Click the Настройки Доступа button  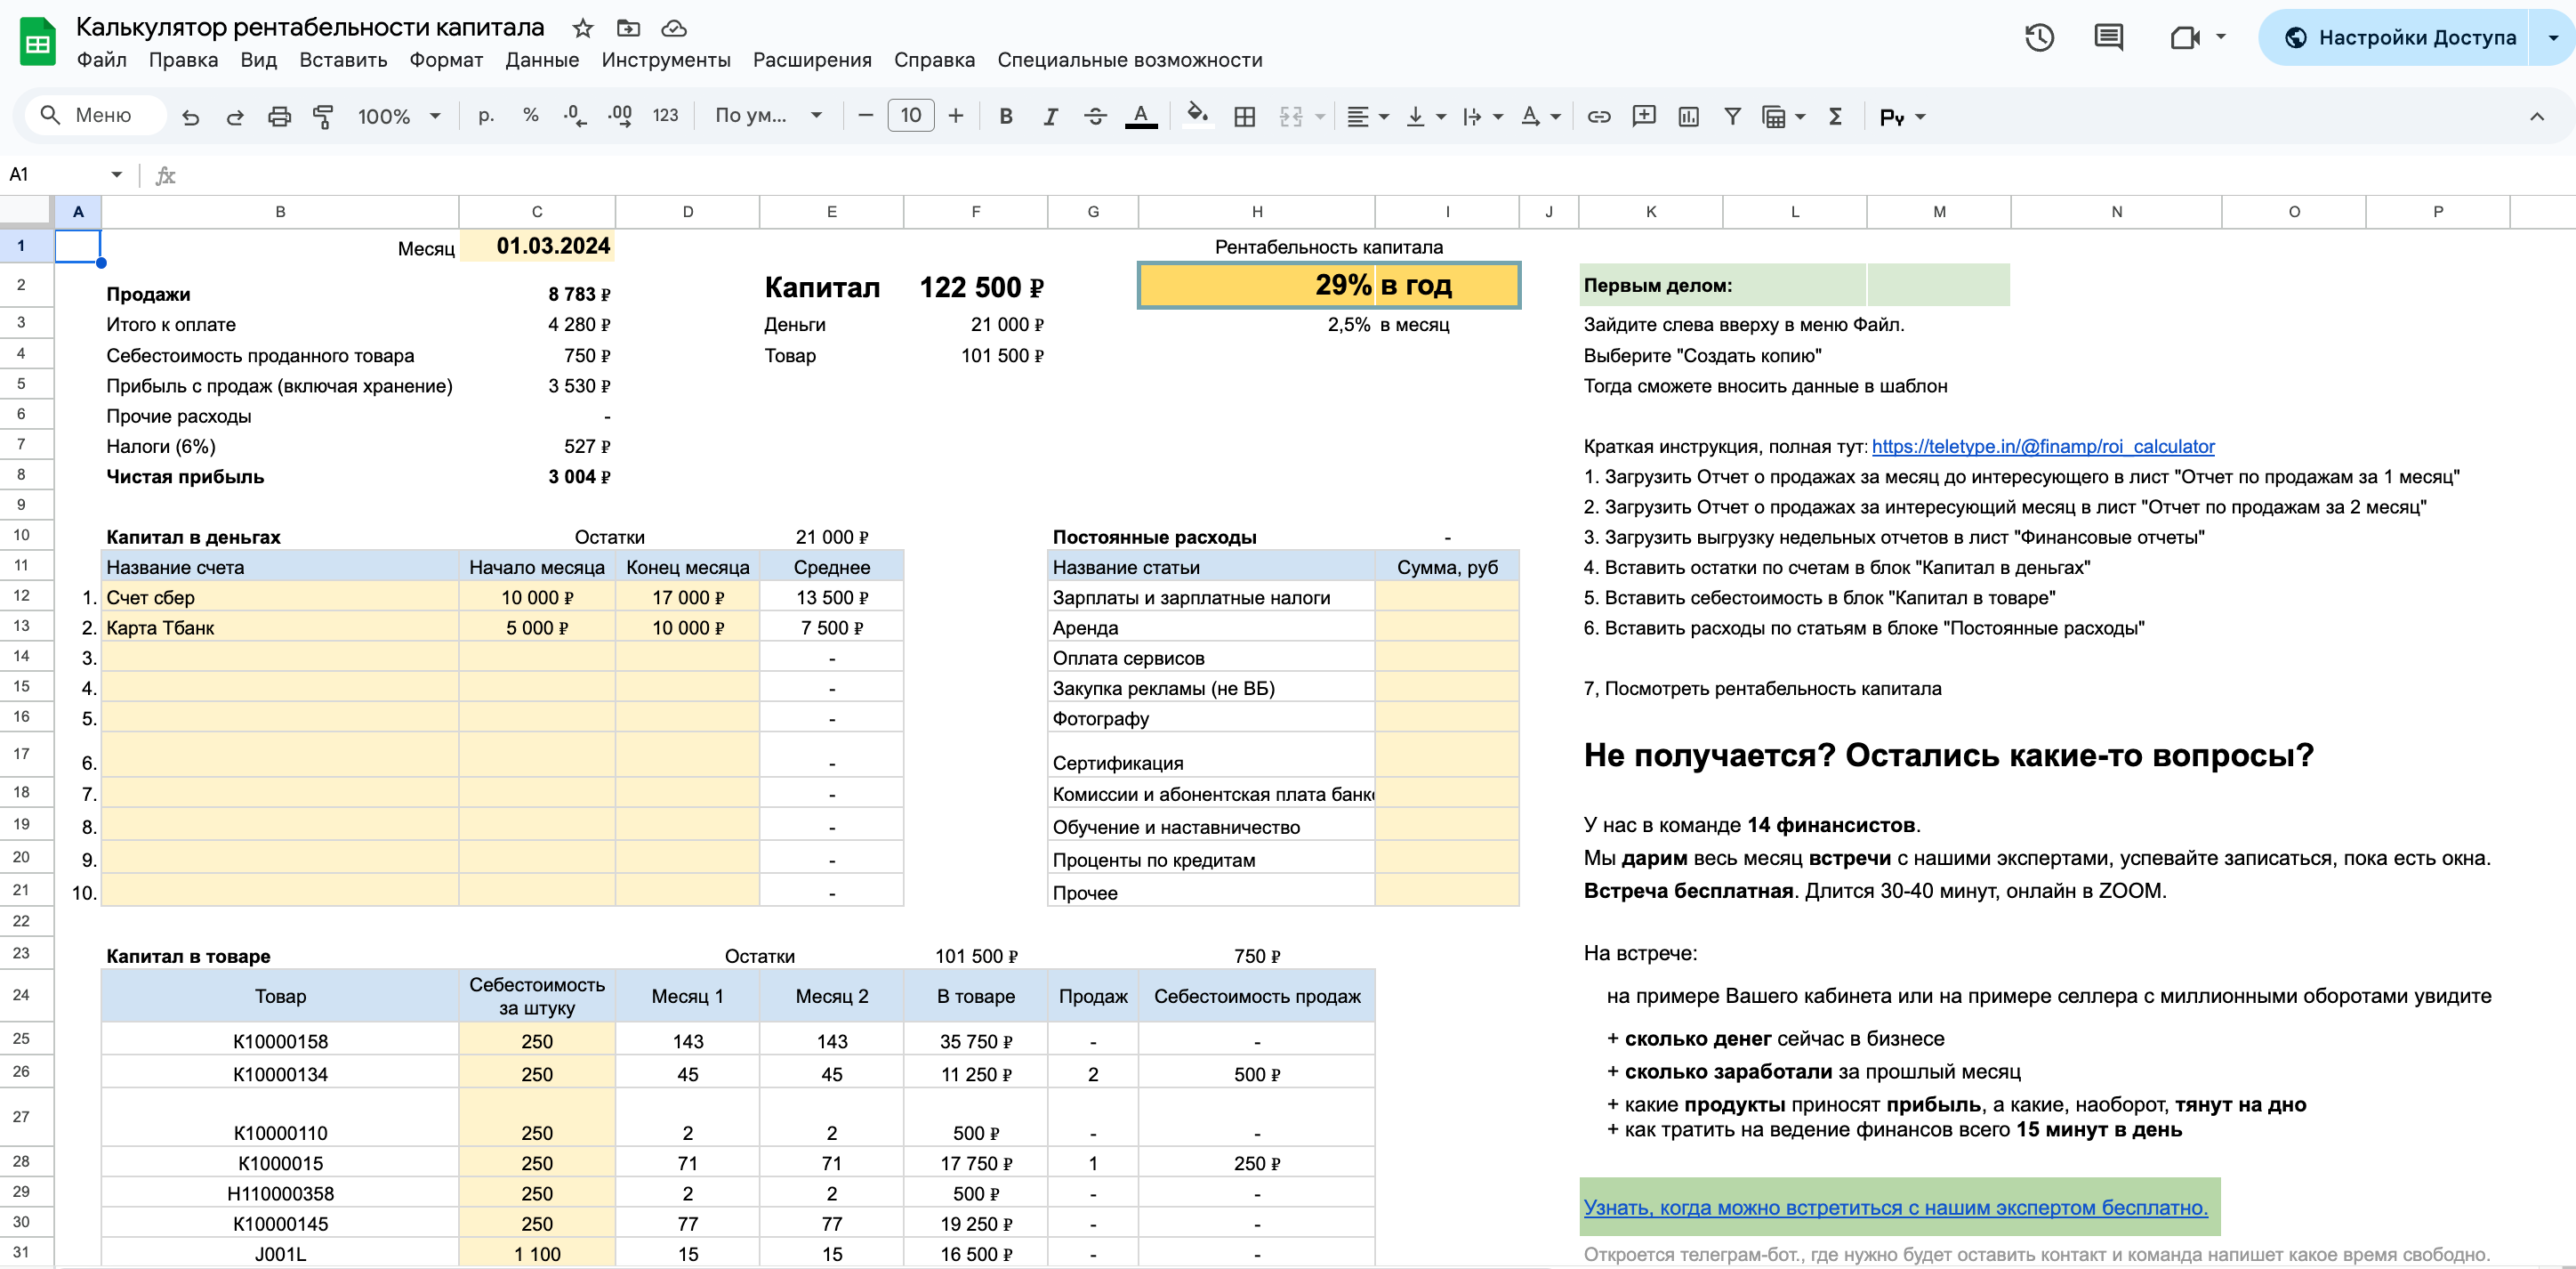pos(2400,38)
